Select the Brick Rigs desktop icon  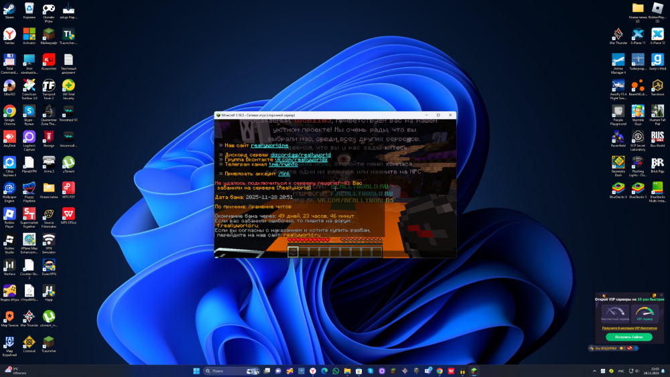click(x=657, y=164)
